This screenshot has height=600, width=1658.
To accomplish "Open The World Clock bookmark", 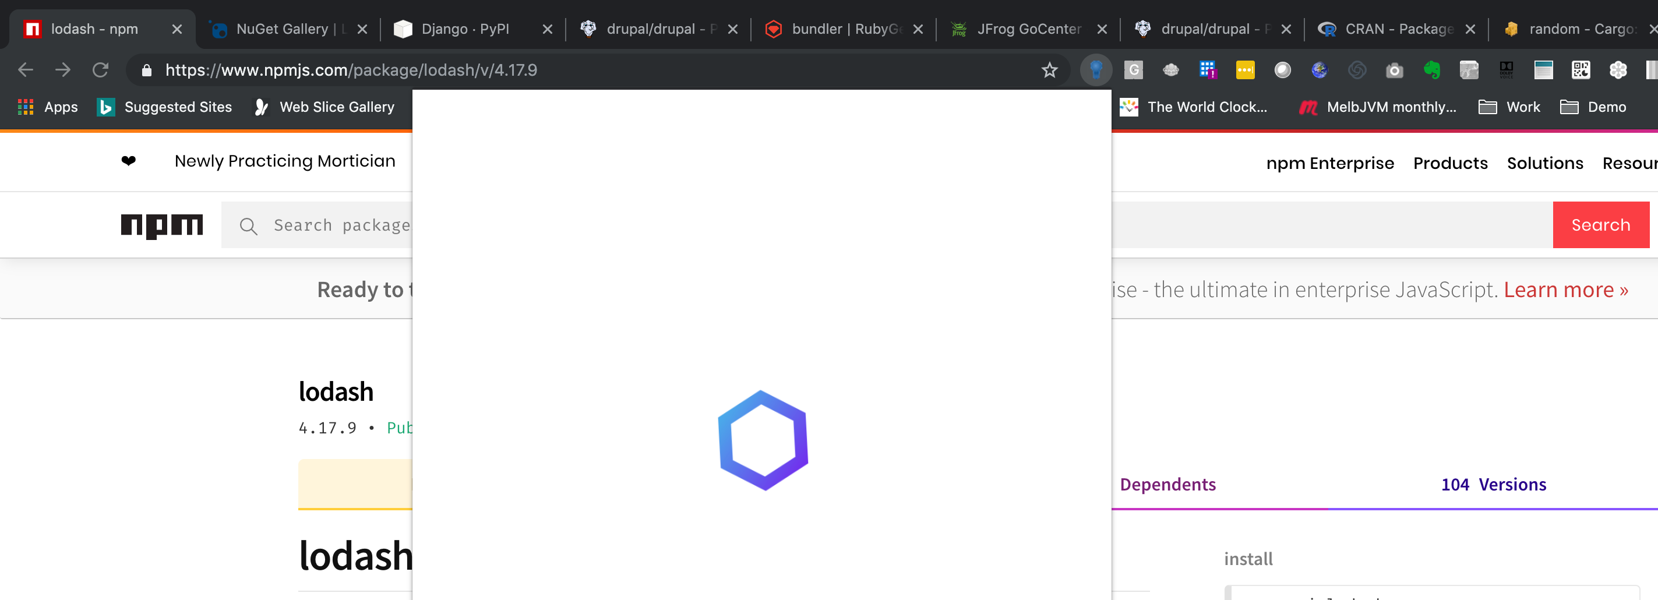I will click(x=1193, y=107).
